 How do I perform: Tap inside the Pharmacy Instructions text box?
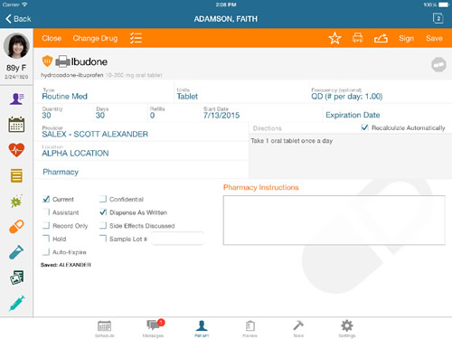point(334,221)
